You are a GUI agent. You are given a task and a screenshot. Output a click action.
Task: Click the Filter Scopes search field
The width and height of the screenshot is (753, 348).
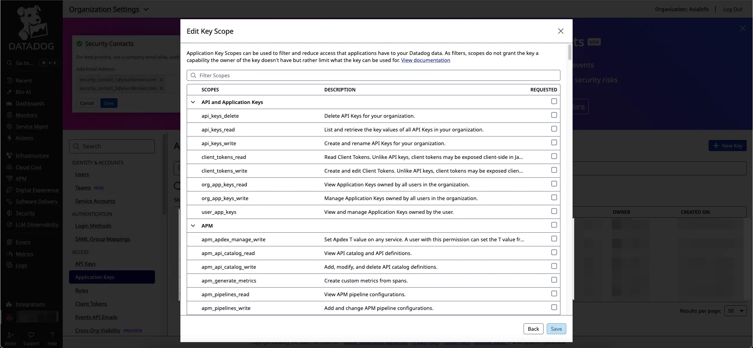point(373,76)
